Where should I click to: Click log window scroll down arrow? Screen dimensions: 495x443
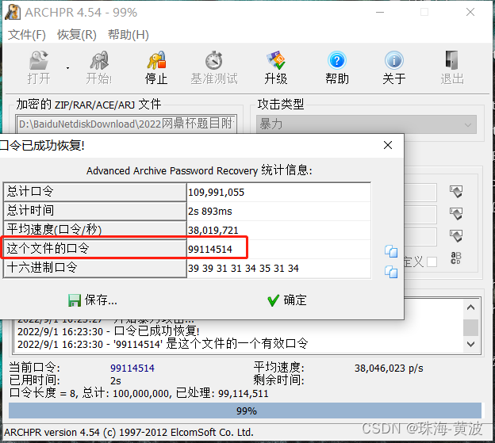click(x=470, y=344)
